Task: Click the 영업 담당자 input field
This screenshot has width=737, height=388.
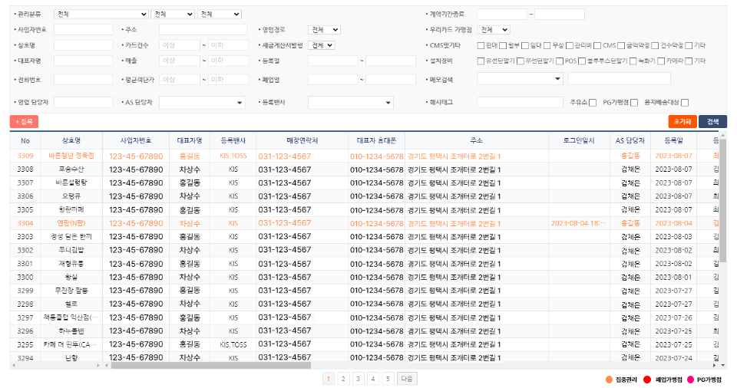Action: coord(83,103)
